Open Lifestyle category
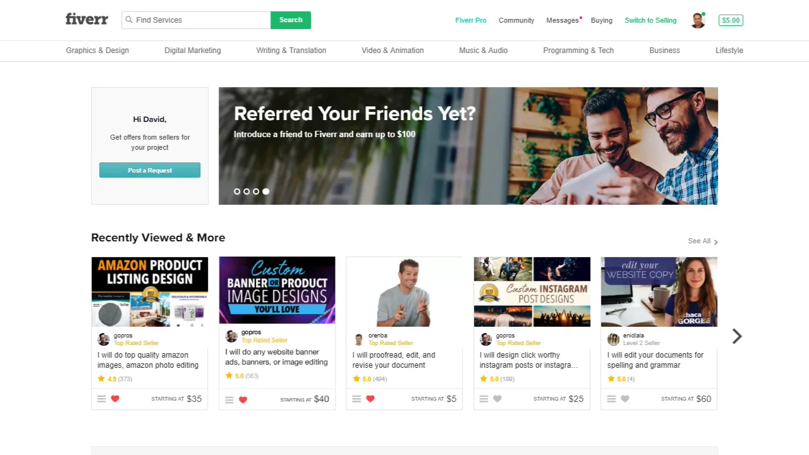Screen dimensions: 809x455 coord(729,51)
